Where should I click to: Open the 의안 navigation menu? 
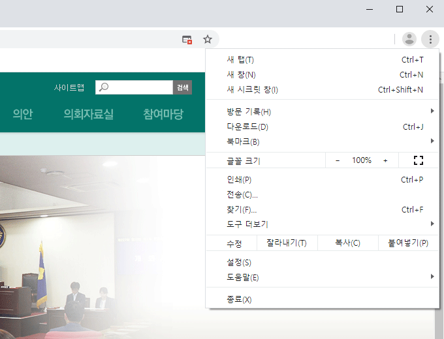coord(23,114)
